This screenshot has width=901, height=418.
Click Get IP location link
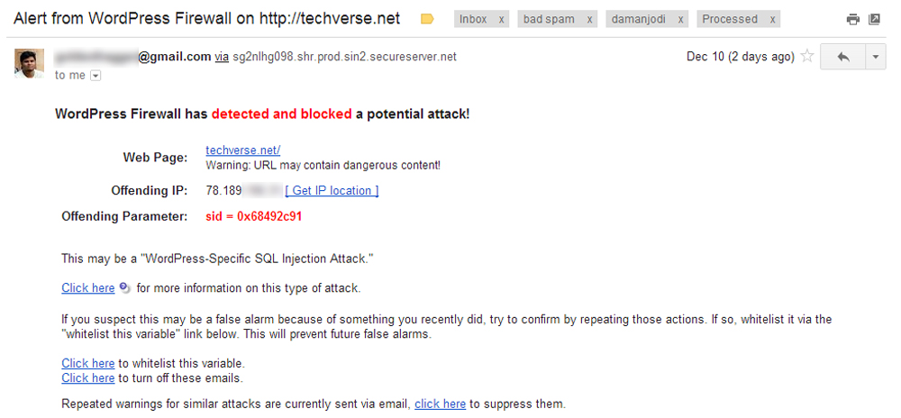pos(332,191)
